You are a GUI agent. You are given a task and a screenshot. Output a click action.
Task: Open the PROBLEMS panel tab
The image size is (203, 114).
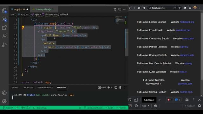[x=28, y=88]
